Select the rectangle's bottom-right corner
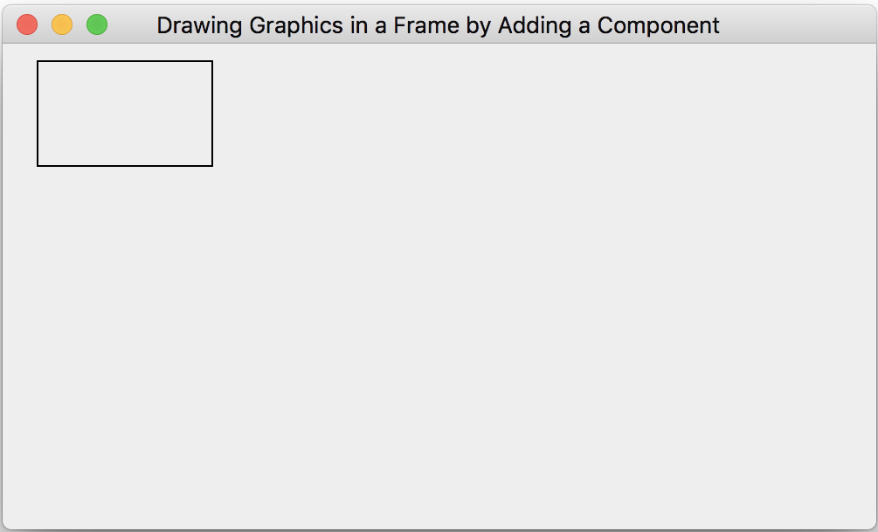 coord(212,165)
